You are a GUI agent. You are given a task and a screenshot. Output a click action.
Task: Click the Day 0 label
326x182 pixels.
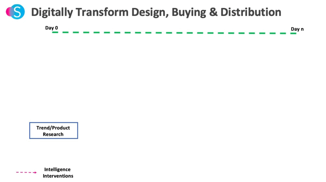[x=52, y=28]
